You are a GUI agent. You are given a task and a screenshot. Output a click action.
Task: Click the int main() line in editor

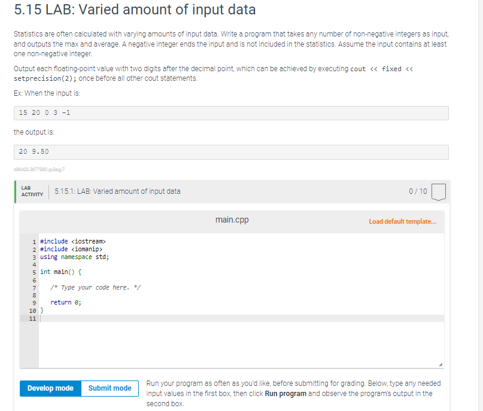click(60, 272)
